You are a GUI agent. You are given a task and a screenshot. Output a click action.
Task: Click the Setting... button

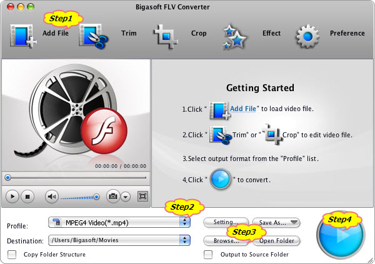coord(226,222)
